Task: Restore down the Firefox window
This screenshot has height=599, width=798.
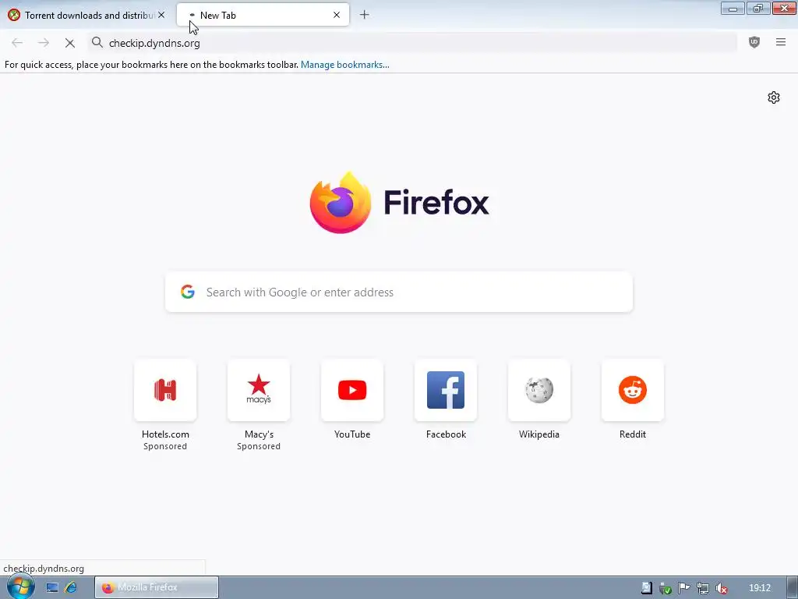Action: point(758,9)
